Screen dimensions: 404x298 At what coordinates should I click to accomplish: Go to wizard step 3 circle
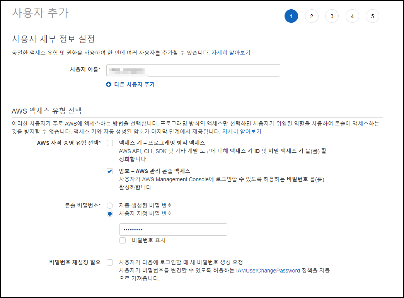point(332,16)
